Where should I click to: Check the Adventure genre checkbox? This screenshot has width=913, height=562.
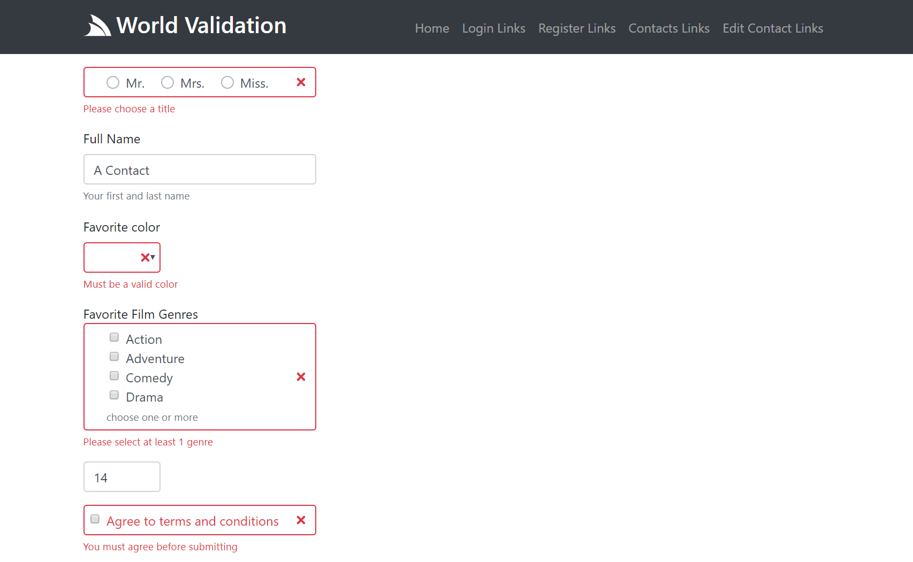click(x=114, y=356)
